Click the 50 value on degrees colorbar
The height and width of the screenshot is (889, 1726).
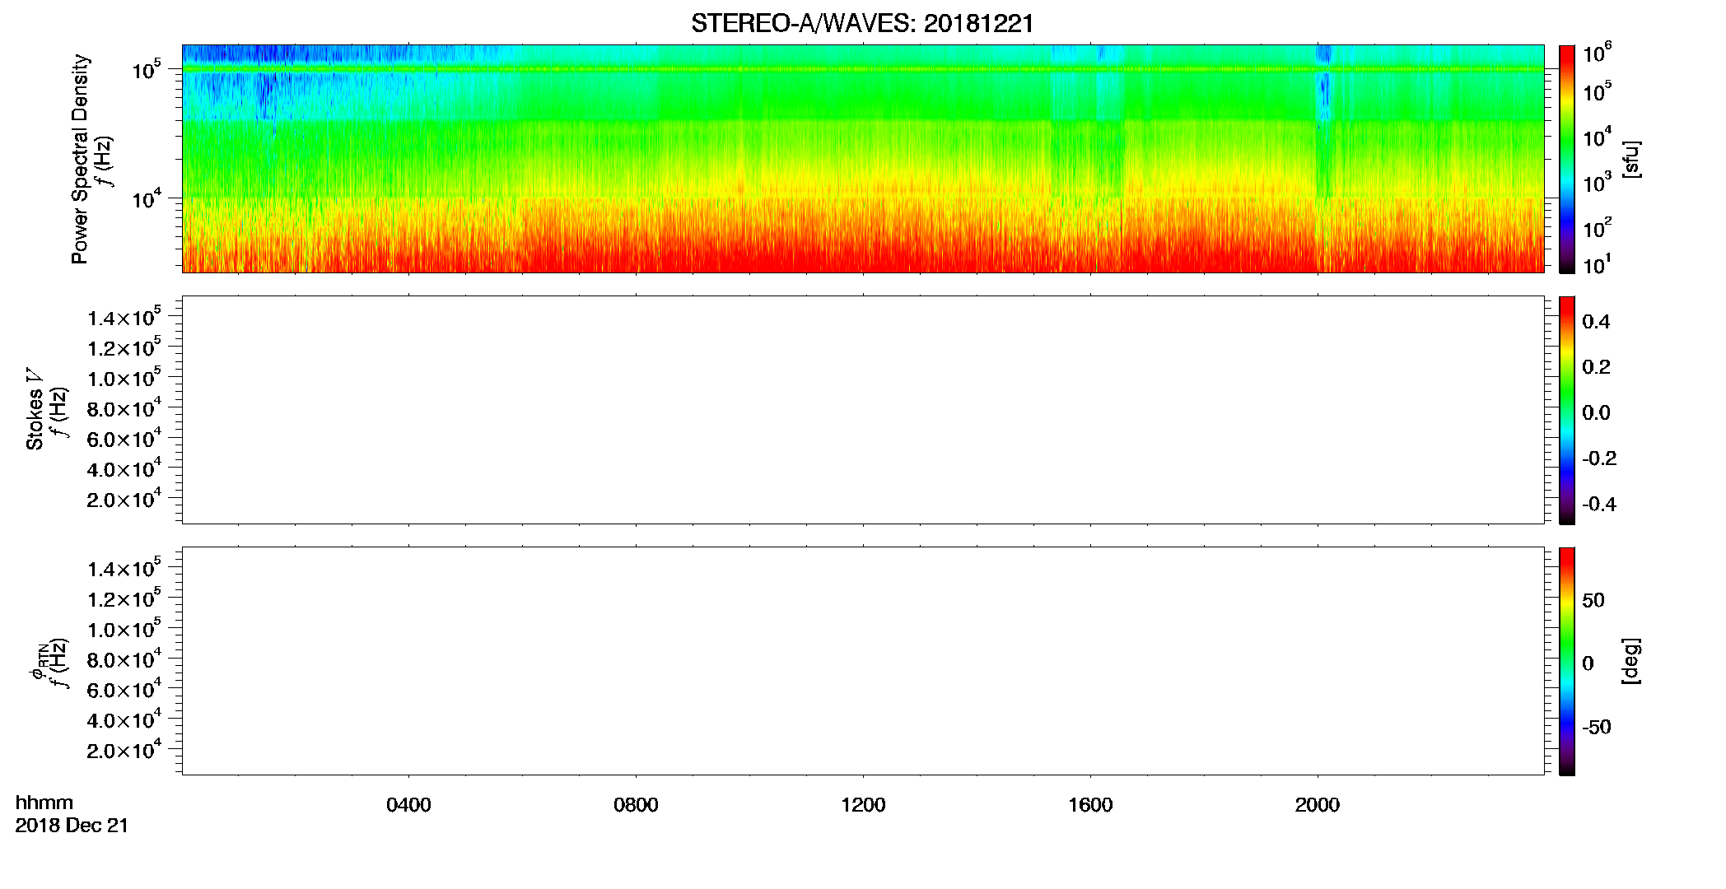click(1593, 600)
